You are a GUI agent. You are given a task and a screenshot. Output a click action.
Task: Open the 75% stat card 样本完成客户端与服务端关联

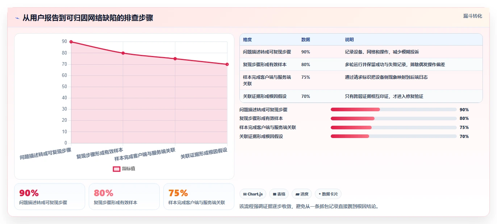(199, 197)
